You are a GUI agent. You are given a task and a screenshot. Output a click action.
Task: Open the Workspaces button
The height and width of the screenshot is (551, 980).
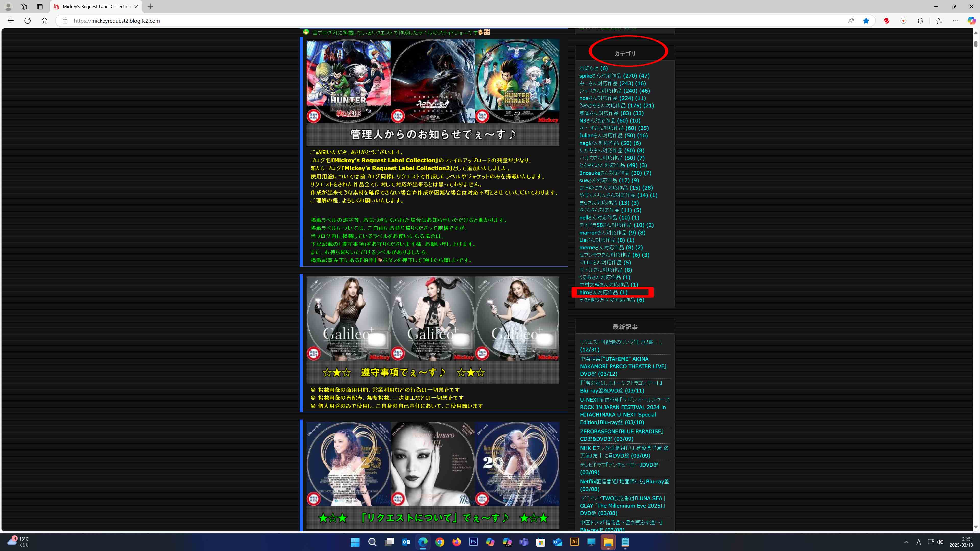pyautogui.click(x=23, y=6)
